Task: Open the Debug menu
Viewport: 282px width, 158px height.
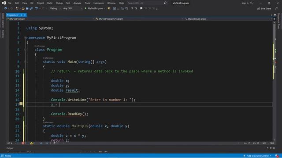Action: click(59, 3)
